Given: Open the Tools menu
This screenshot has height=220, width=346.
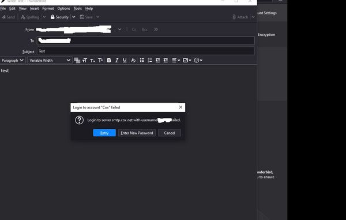Looking at the screenshot, I should [x=78, y=9].
